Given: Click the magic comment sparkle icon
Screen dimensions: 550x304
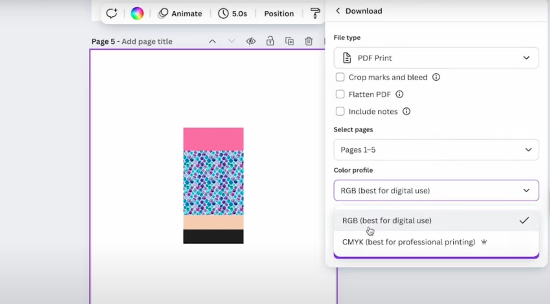Looking at the screenshot, I should [112, 13].
